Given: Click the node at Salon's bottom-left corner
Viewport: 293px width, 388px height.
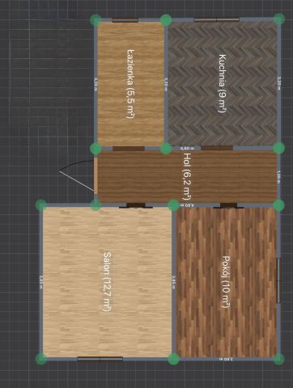Looking at the screenshot, I should tap(41, 359).
